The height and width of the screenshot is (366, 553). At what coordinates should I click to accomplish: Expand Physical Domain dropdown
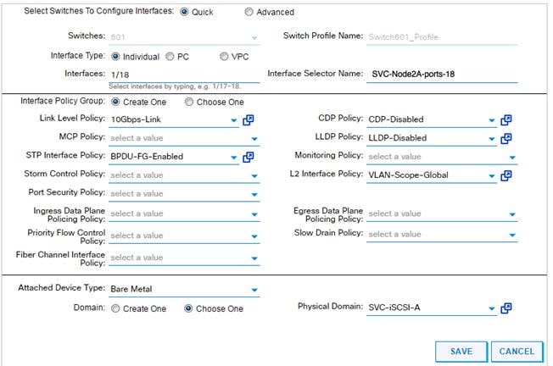tap(492, 308)
